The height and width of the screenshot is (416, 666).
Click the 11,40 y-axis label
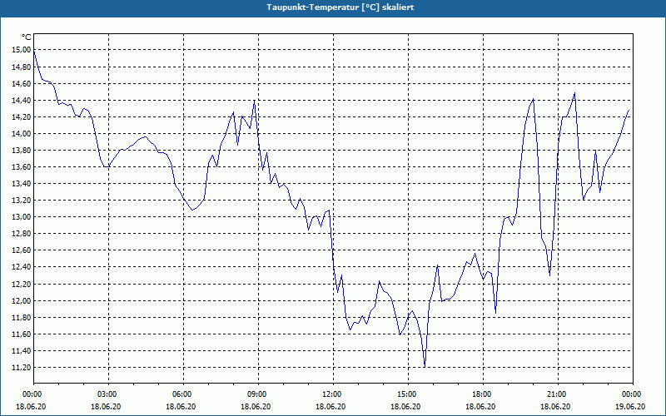pyautogui.click(x=22, y=350)
